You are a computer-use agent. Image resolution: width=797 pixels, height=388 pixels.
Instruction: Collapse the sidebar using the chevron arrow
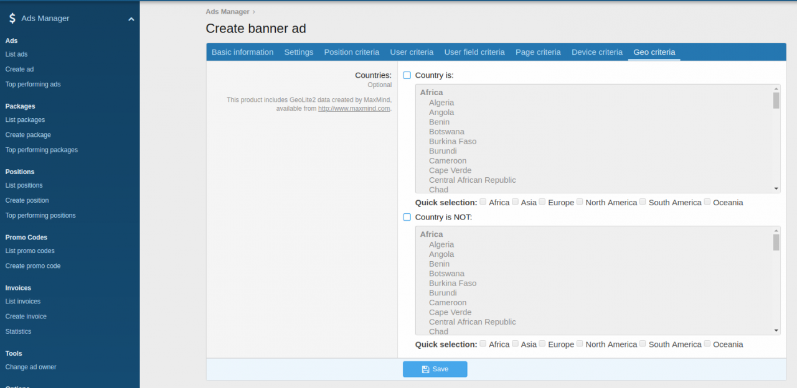[x=131, y=19]
